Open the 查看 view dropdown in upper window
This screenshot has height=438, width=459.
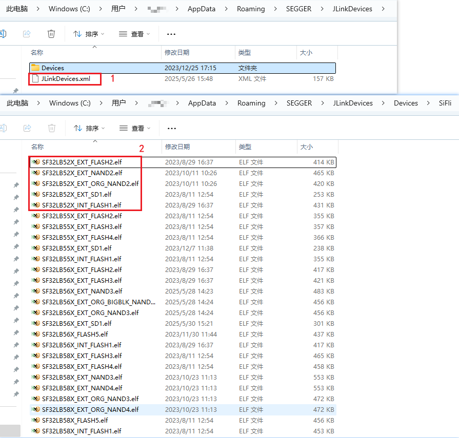point(135,34)
